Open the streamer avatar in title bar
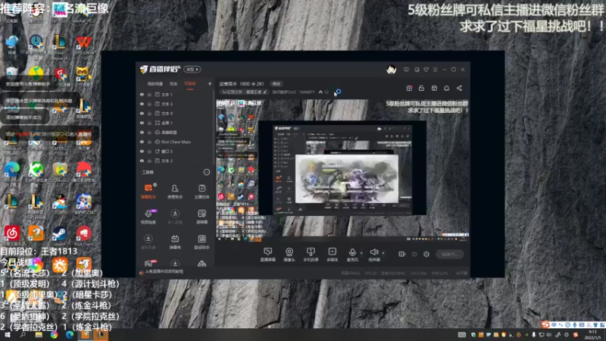Screen dimensions: 606x341 [391, 70]
